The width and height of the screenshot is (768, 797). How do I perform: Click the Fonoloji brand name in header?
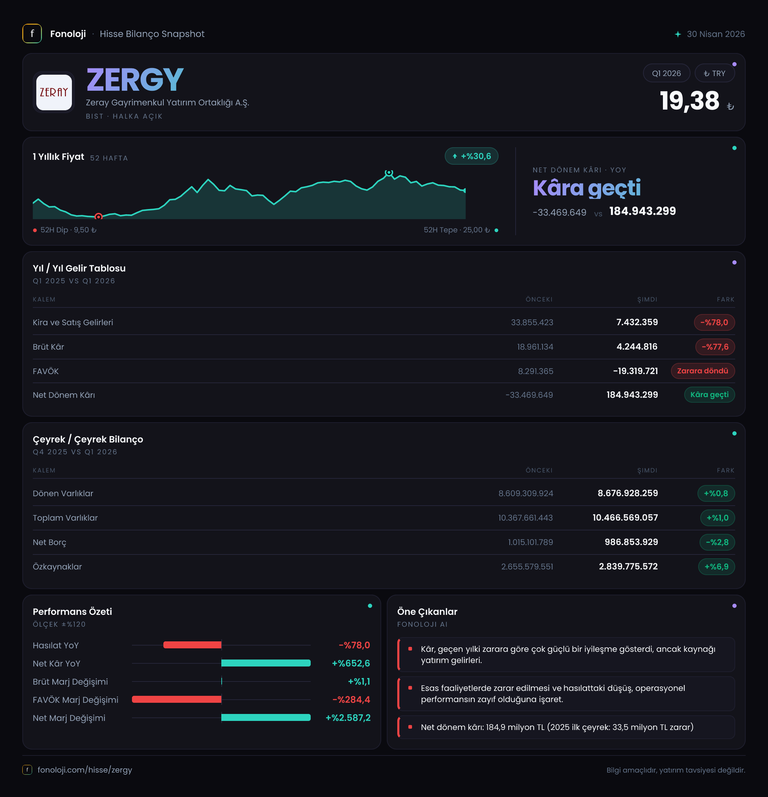[68, 34]
